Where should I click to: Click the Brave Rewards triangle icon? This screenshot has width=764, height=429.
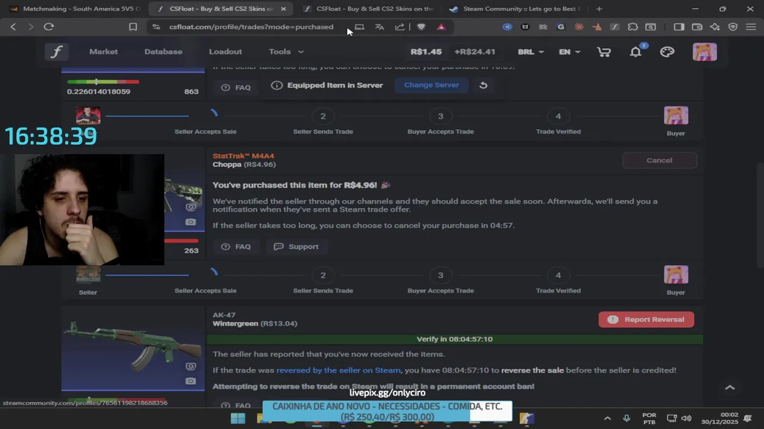click(441, 27)
